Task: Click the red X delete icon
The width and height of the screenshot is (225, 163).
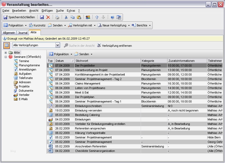Action: point(48,17)
